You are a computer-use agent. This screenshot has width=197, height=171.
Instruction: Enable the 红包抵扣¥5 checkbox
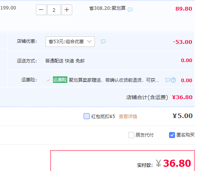tap(87, 116)
